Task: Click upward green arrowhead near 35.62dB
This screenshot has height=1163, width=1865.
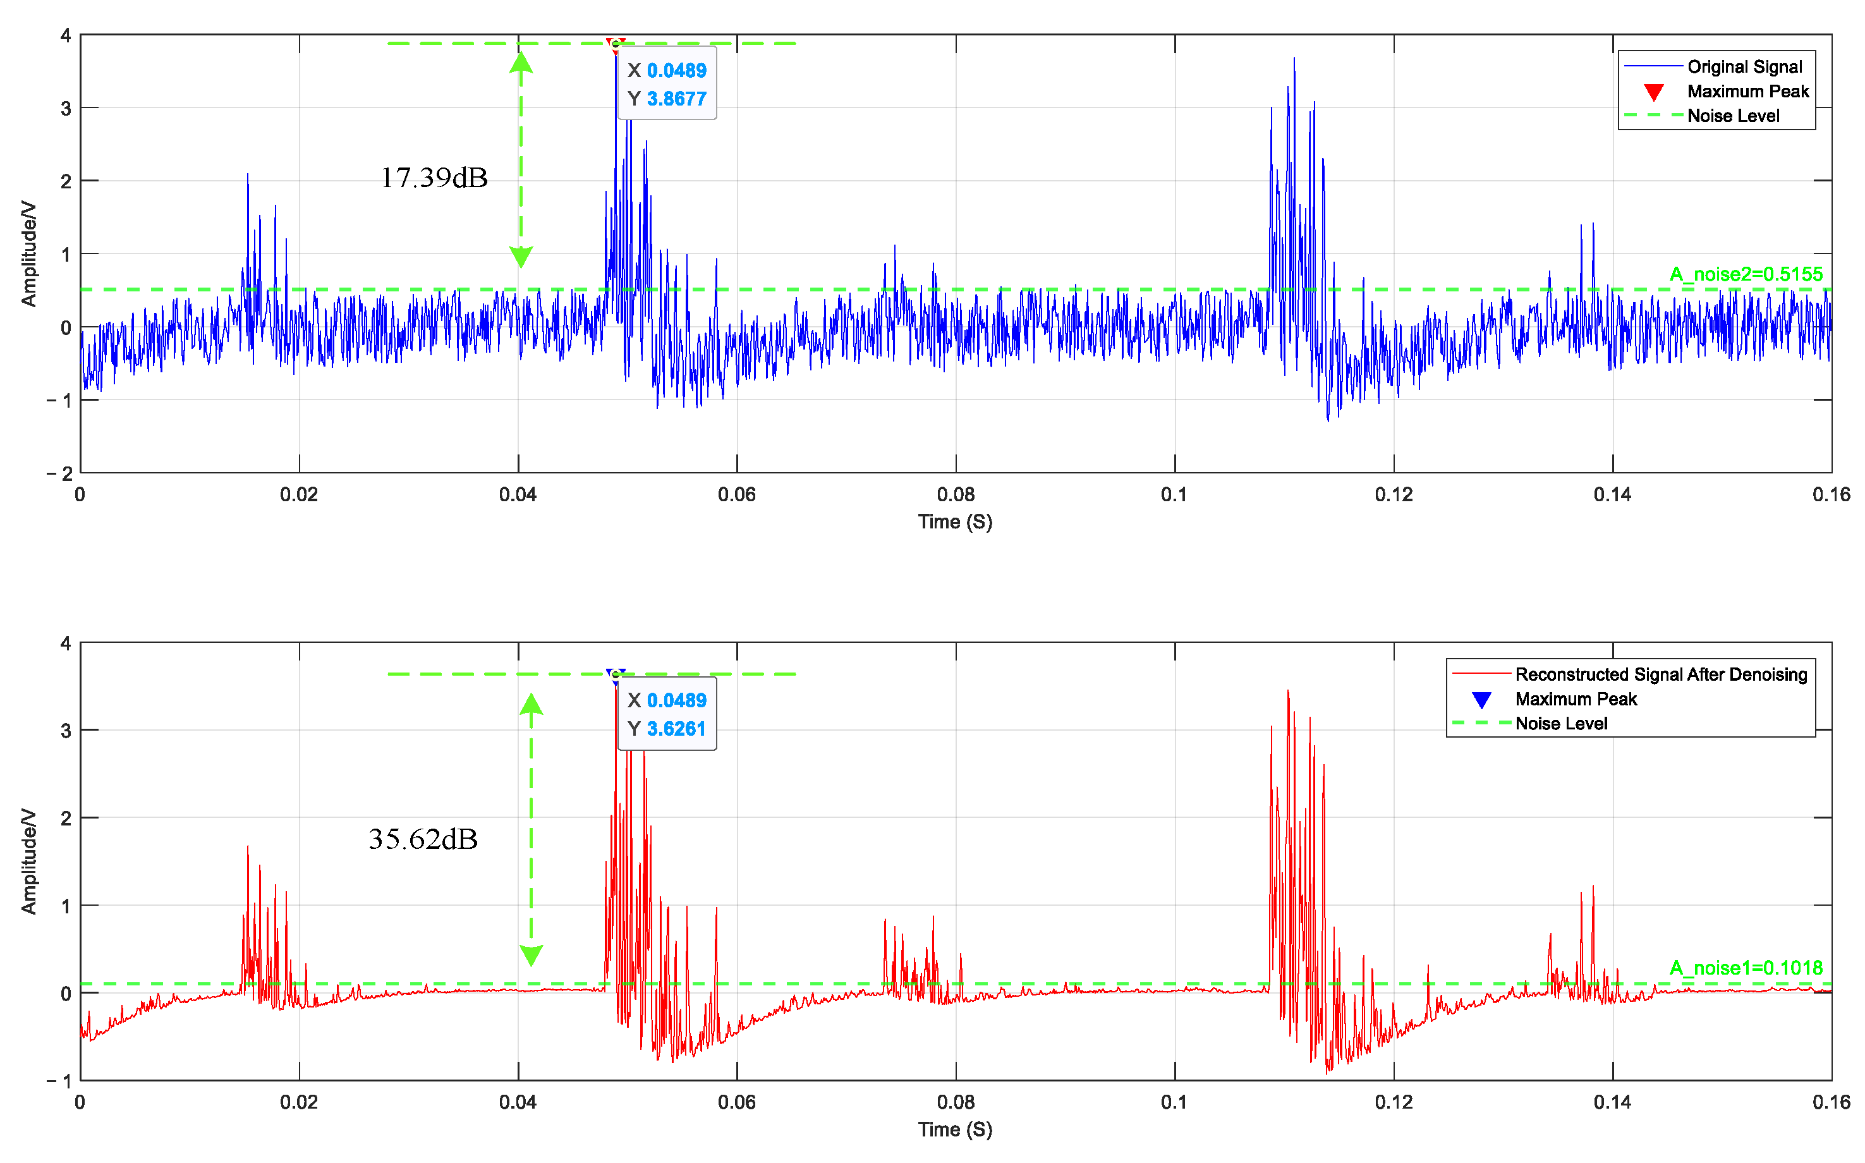Action: point(532,703)
